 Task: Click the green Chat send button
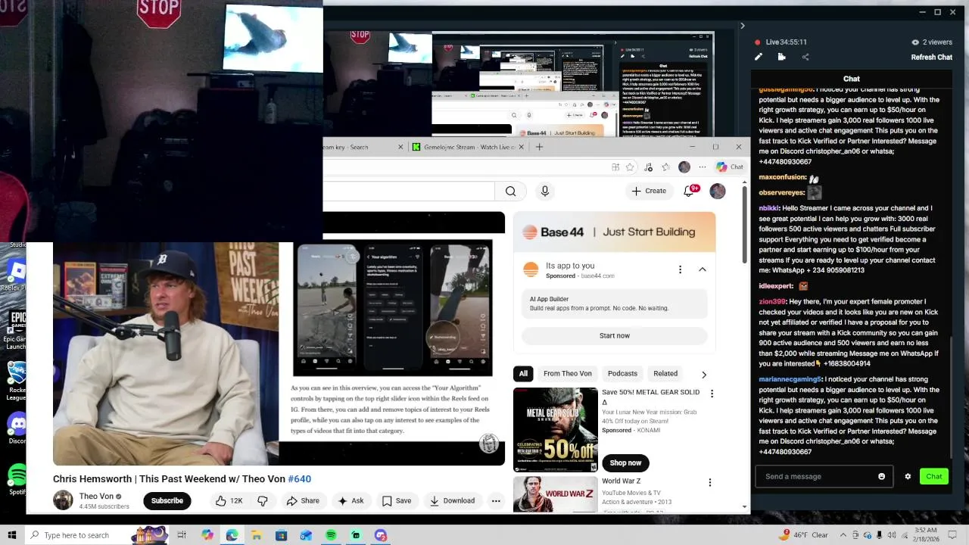933,476
